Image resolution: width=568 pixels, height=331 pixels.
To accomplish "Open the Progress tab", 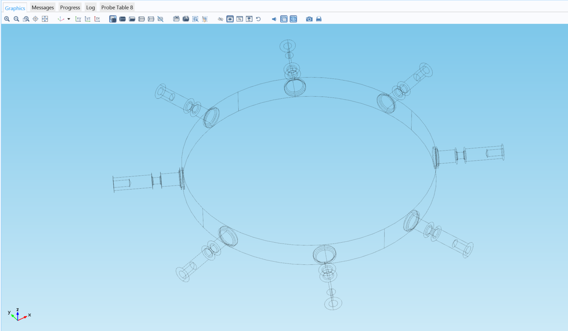I will [70, 8].
